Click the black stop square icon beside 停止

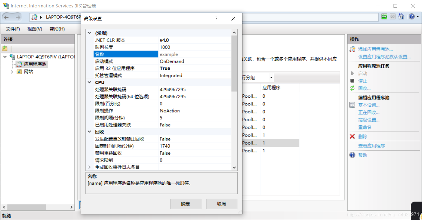pos(352,80)
